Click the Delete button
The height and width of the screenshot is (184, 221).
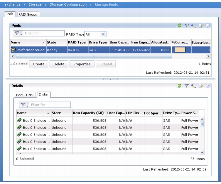click(59, 64)
